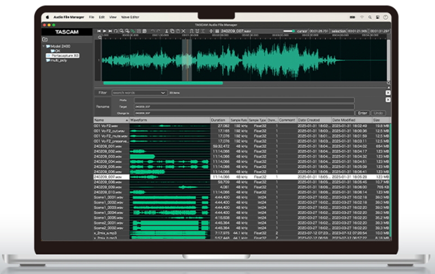
Task: Click the magnifier icon right of the overview bar
Action: (x=388, y=83)
